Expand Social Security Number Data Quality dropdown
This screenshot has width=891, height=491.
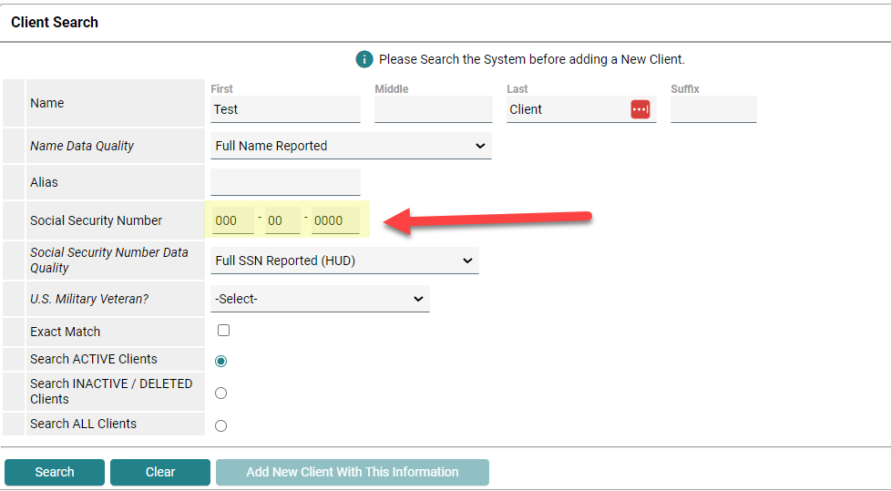pos(344,261)
